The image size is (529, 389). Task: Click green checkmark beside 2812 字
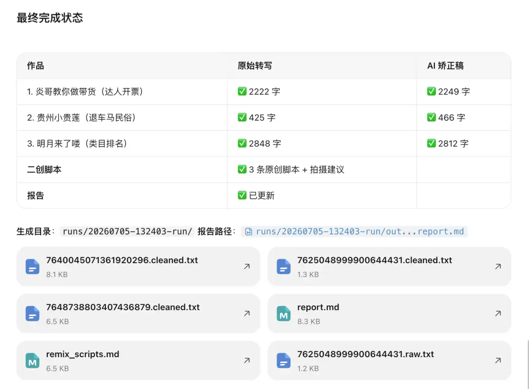pyautogui.click(x=431, y=143)
